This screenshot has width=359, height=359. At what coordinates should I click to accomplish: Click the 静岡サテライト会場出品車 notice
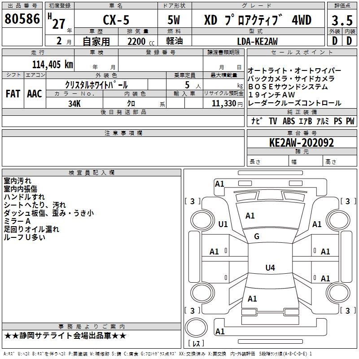(x=65, y=336)
